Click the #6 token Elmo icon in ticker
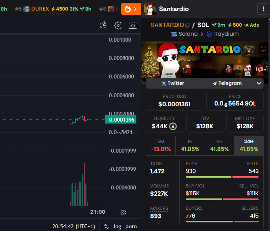This screenshot has width=270, height=231. click(111, 9)
